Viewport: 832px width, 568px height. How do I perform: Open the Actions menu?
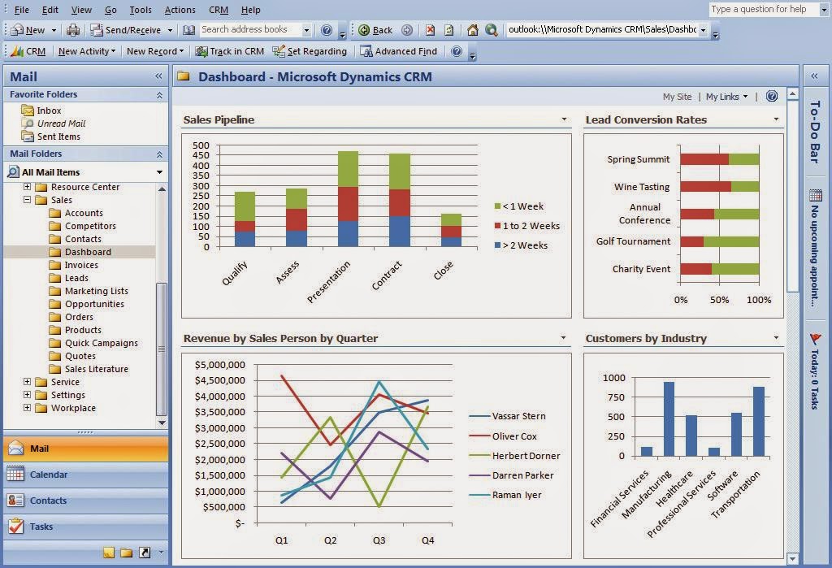pos(180,10)
